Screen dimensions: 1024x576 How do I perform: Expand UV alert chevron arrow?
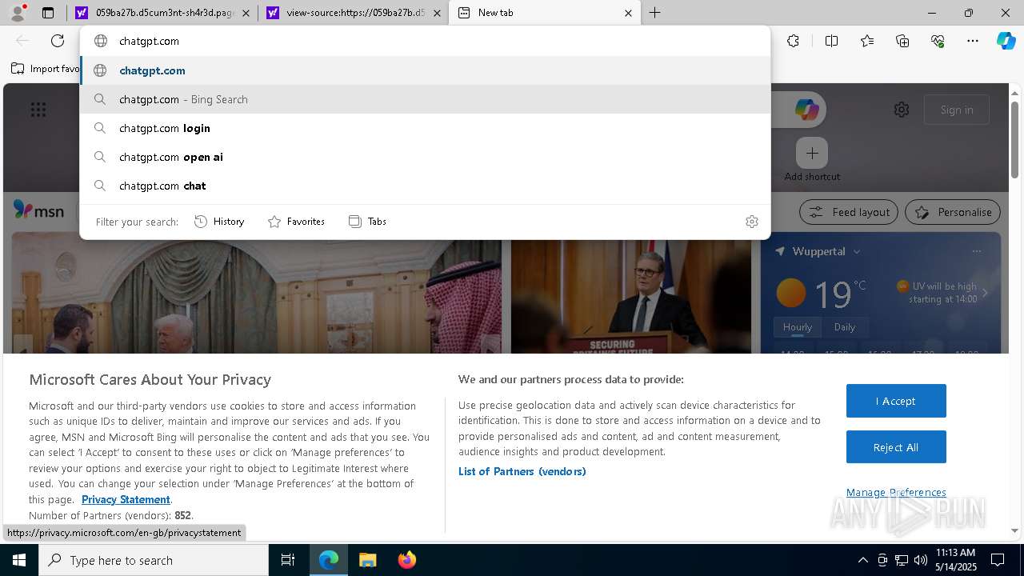coord(985,293)
